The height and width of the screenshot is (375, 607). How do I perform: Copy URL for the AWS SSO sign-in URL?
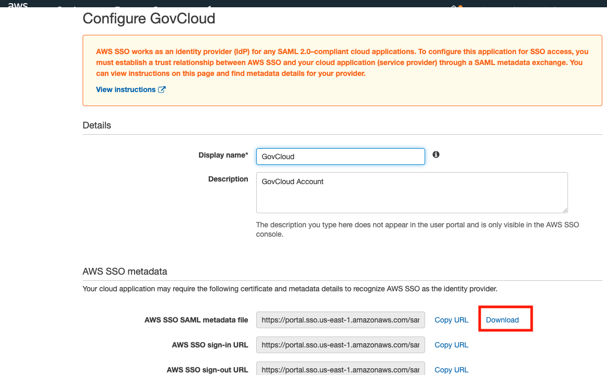pos(452,345)
